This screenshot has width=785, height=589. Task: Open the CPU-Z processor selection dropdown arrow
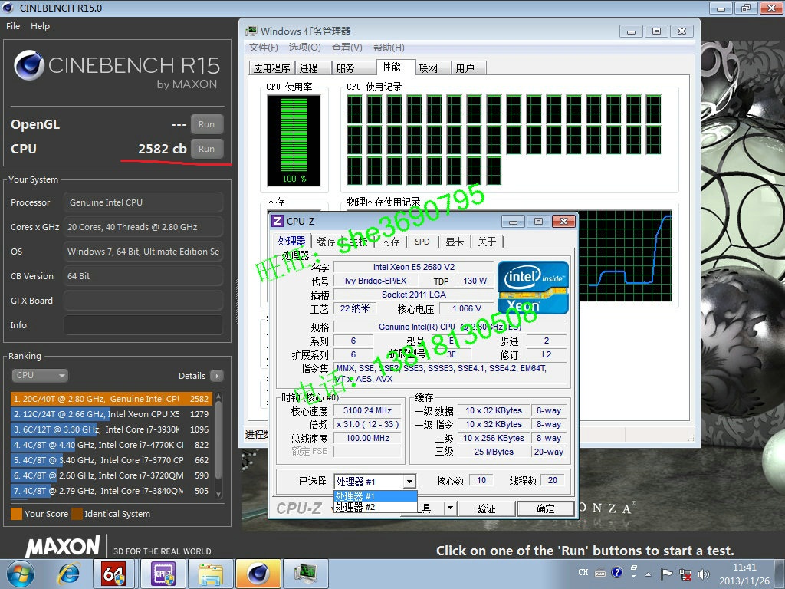409,482
